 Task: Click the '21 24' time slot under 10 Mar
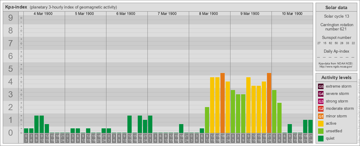pos(310,138)
